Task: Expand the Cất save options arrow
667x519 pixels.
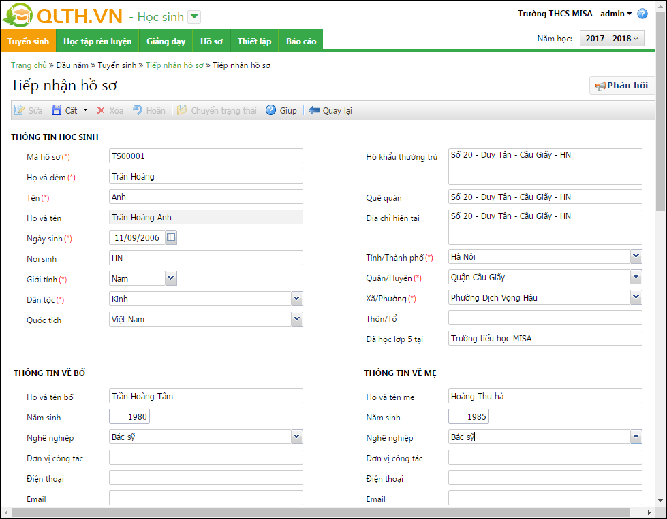Action: (85, 110)
